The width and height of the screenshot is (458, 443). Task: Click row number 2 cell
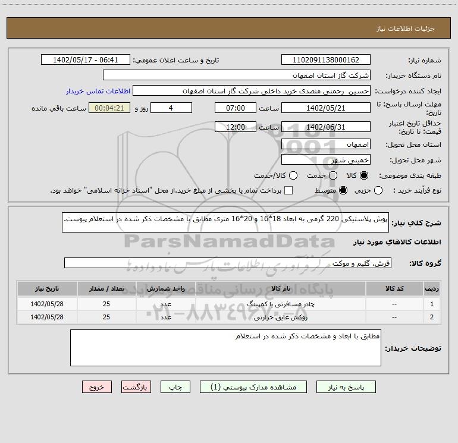tap(432, 317)
